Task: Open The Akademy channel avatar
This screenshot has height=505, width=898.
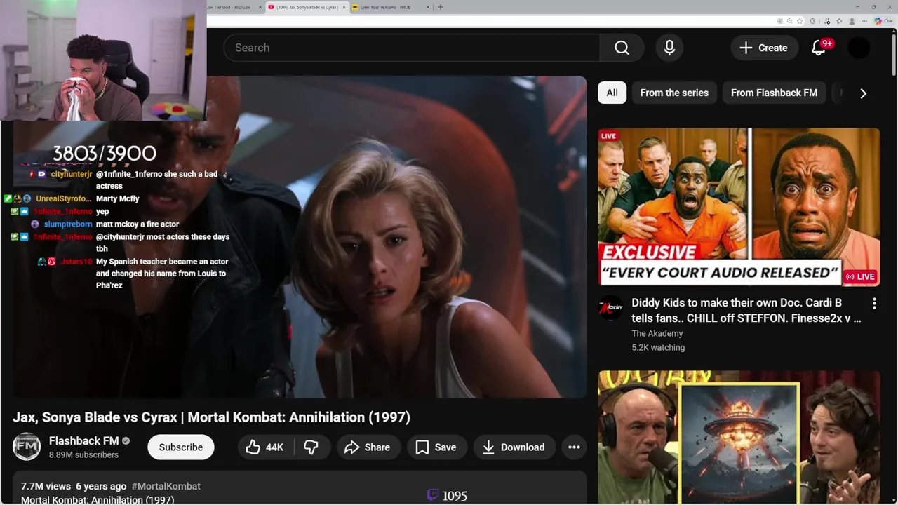Action: click(x=610, y=307)
